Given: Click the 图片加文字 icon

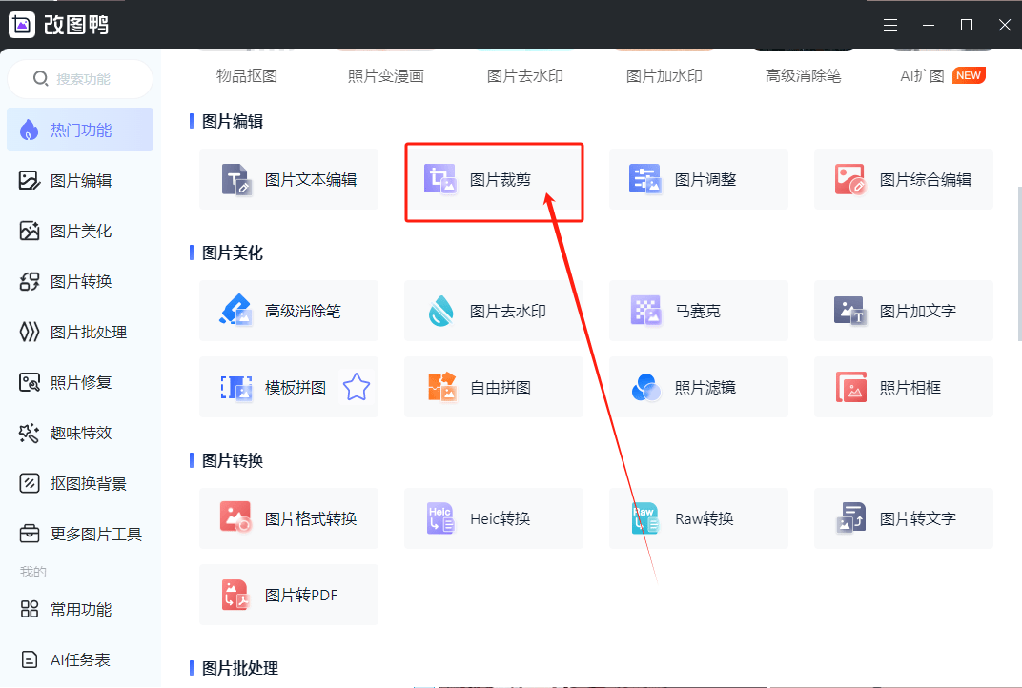Looking at the screenshot, I should (850, 310).
